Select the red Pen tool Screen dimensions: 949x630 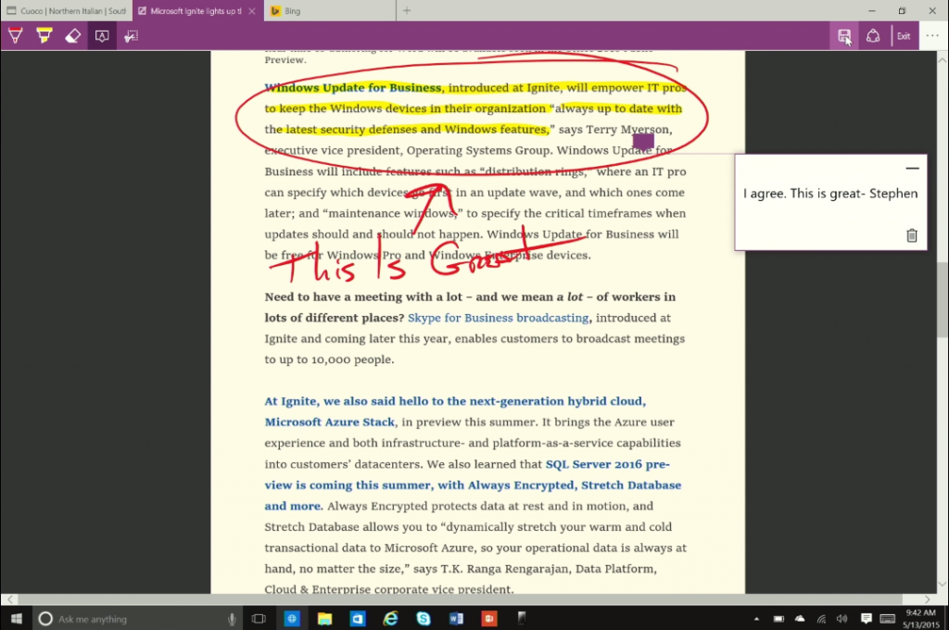point(15,36)
